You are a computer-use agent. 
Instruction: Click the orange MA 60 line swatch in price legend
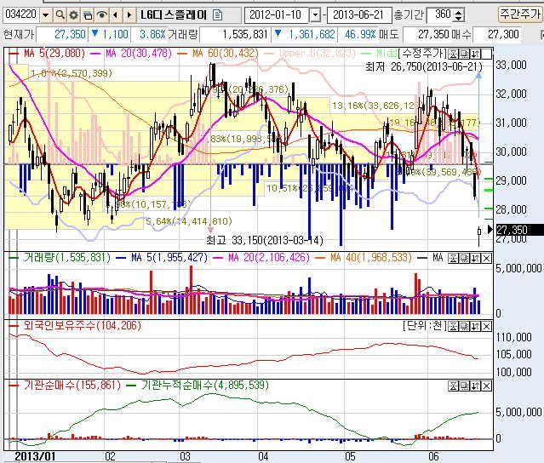183,54
